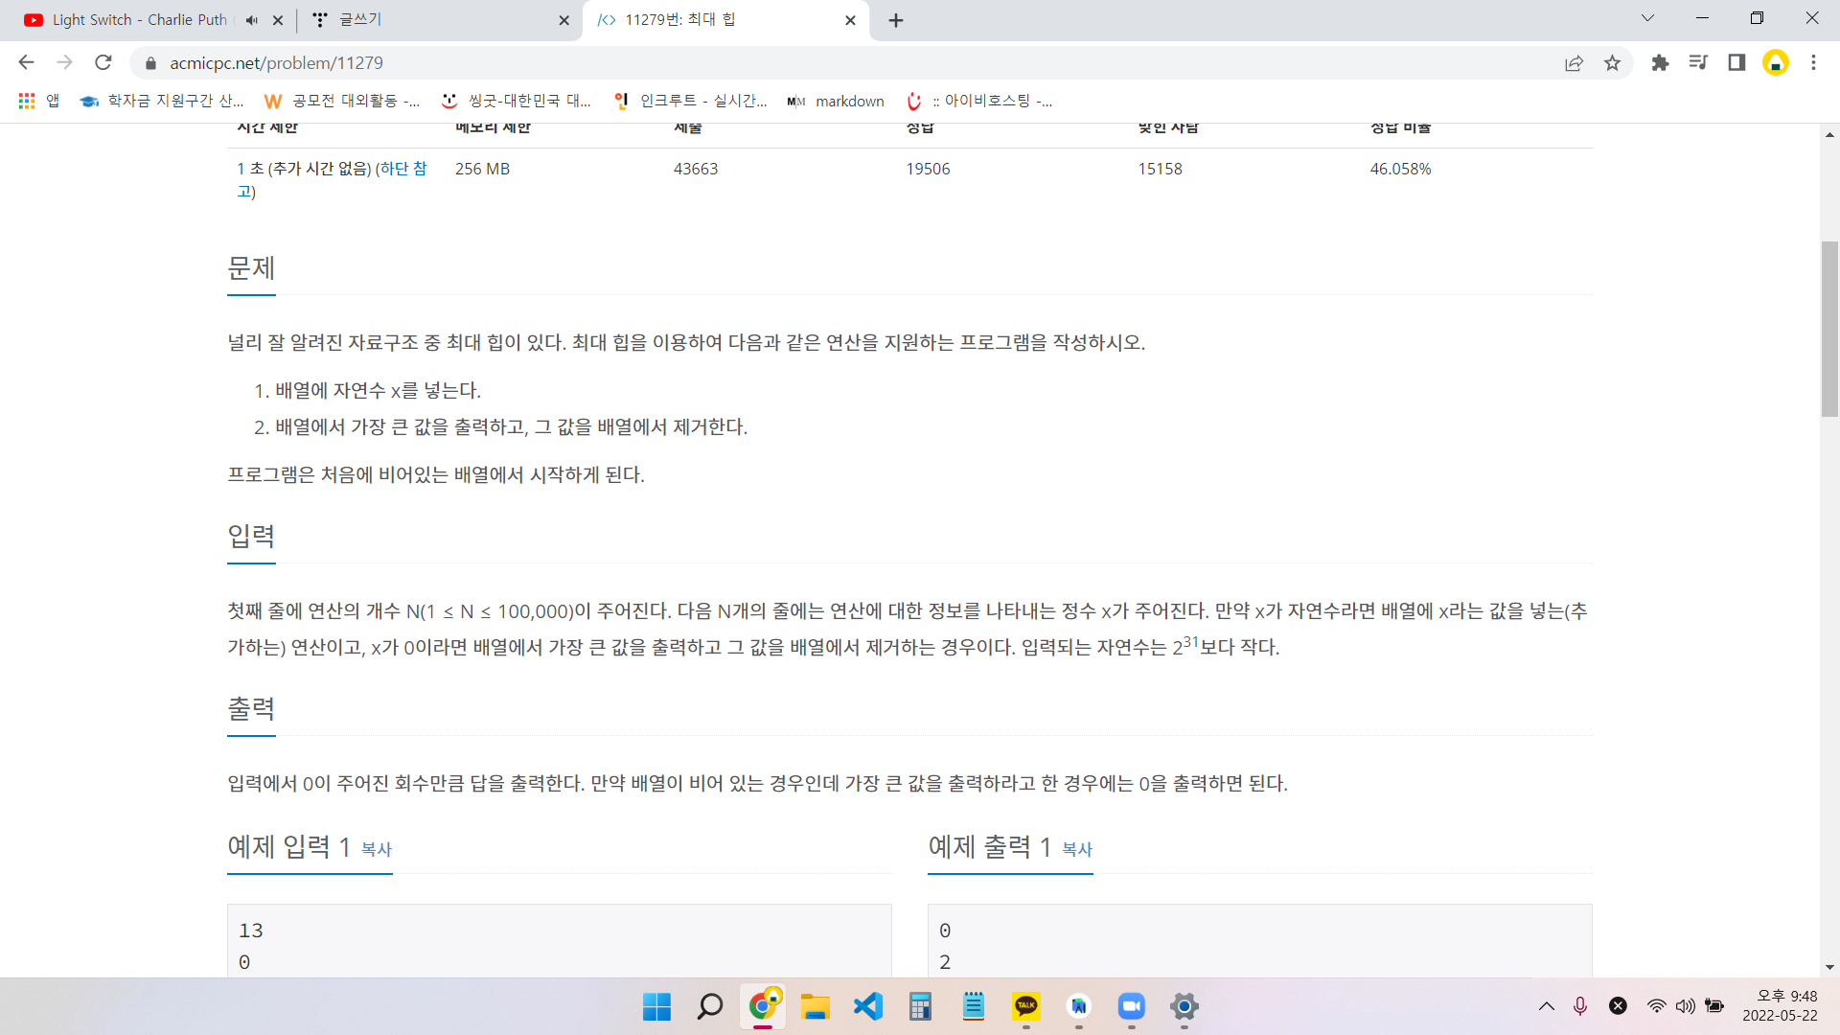Toggle the browser side panel

[1736, 62]
